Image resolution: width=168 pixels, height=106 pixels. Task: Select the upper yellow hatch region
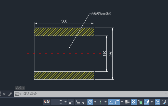pyautogui.click(x=64, y=32)
